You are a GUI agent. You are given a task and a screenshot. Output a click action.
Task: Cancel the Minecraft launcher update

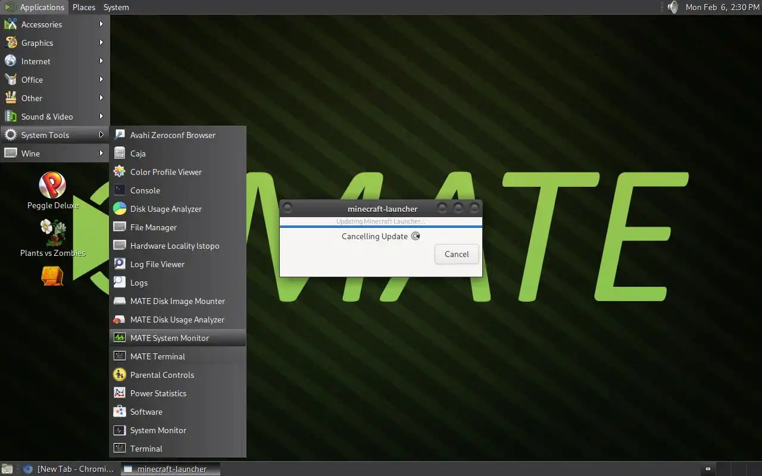(x=457, y=254)
